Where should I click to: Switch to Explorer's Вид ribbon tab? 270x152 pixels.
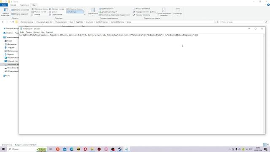(34, 5)
